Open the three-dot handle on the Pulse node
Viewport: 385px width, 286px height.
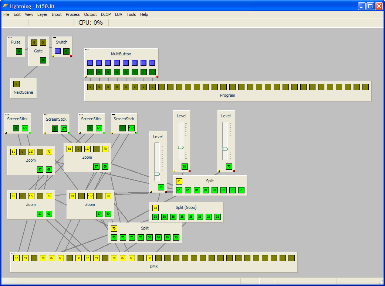pos(10,38)
